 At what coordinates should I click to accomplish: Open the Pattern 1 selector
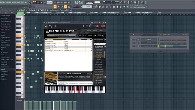coord(87,7)
